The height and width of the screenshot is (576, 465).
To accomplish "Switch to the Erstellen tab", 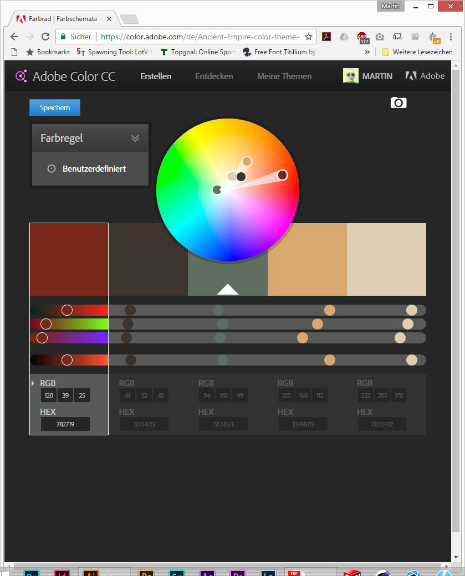I will click(x=156, y=76).
